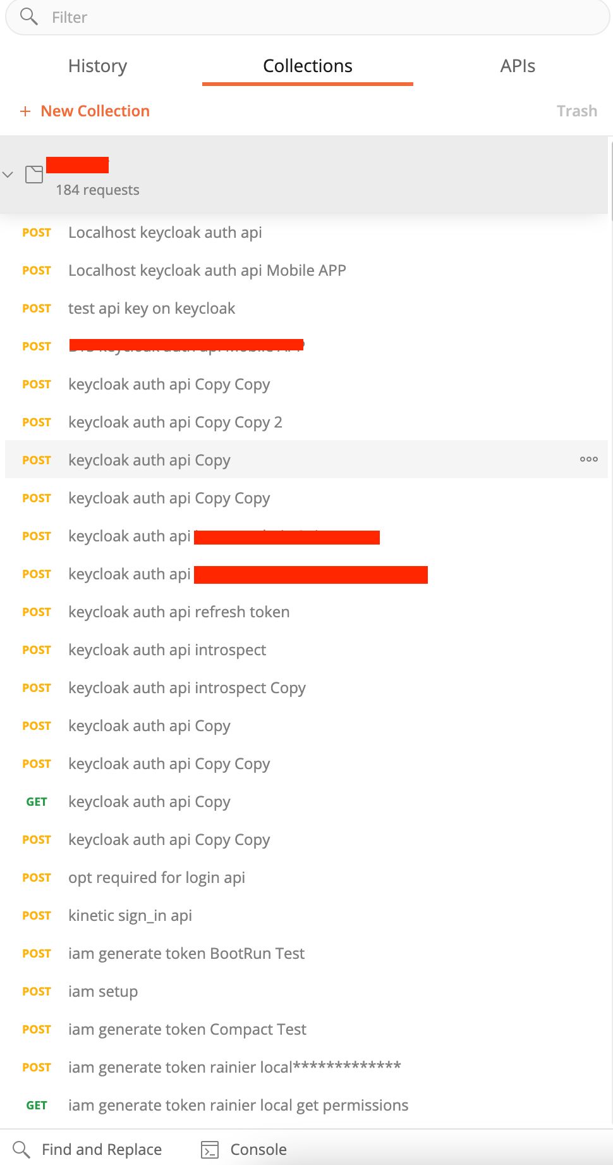
Task: Open Localhost keycloak auth api request
Action: point(165,233)
